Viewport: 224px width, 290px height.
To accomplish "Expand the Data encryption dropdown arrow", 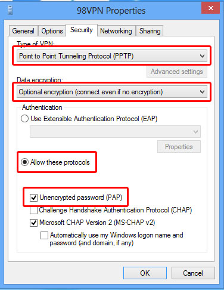I will click(202, 92).
